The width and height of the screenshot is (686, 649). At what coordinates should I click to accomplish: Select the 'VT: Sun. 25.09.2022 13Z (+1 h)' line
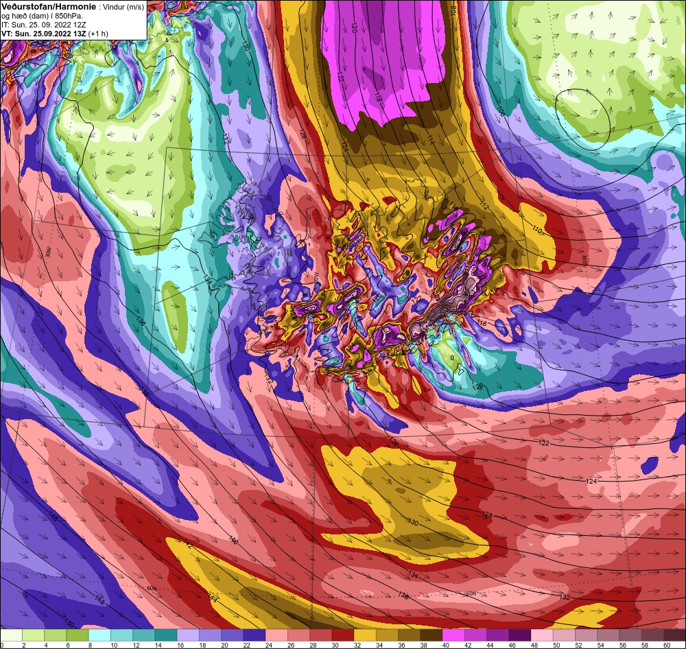[x=55, y=33]
